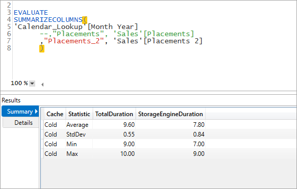The width and height of the screenshot is (297, 189).
Task: Open the Summary results tab
Action: [x=20, y=112]
